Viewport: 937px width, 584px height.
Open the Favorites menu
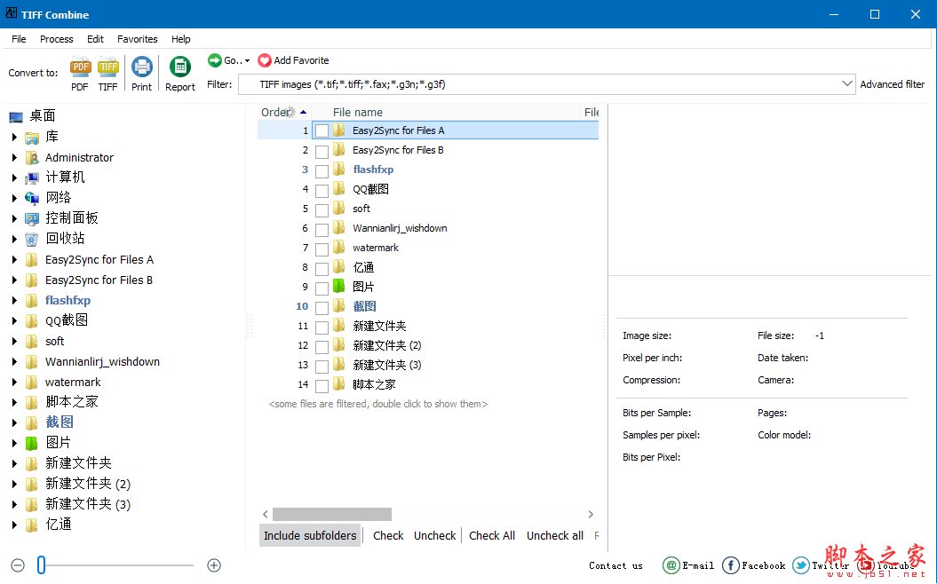point(137,39)
